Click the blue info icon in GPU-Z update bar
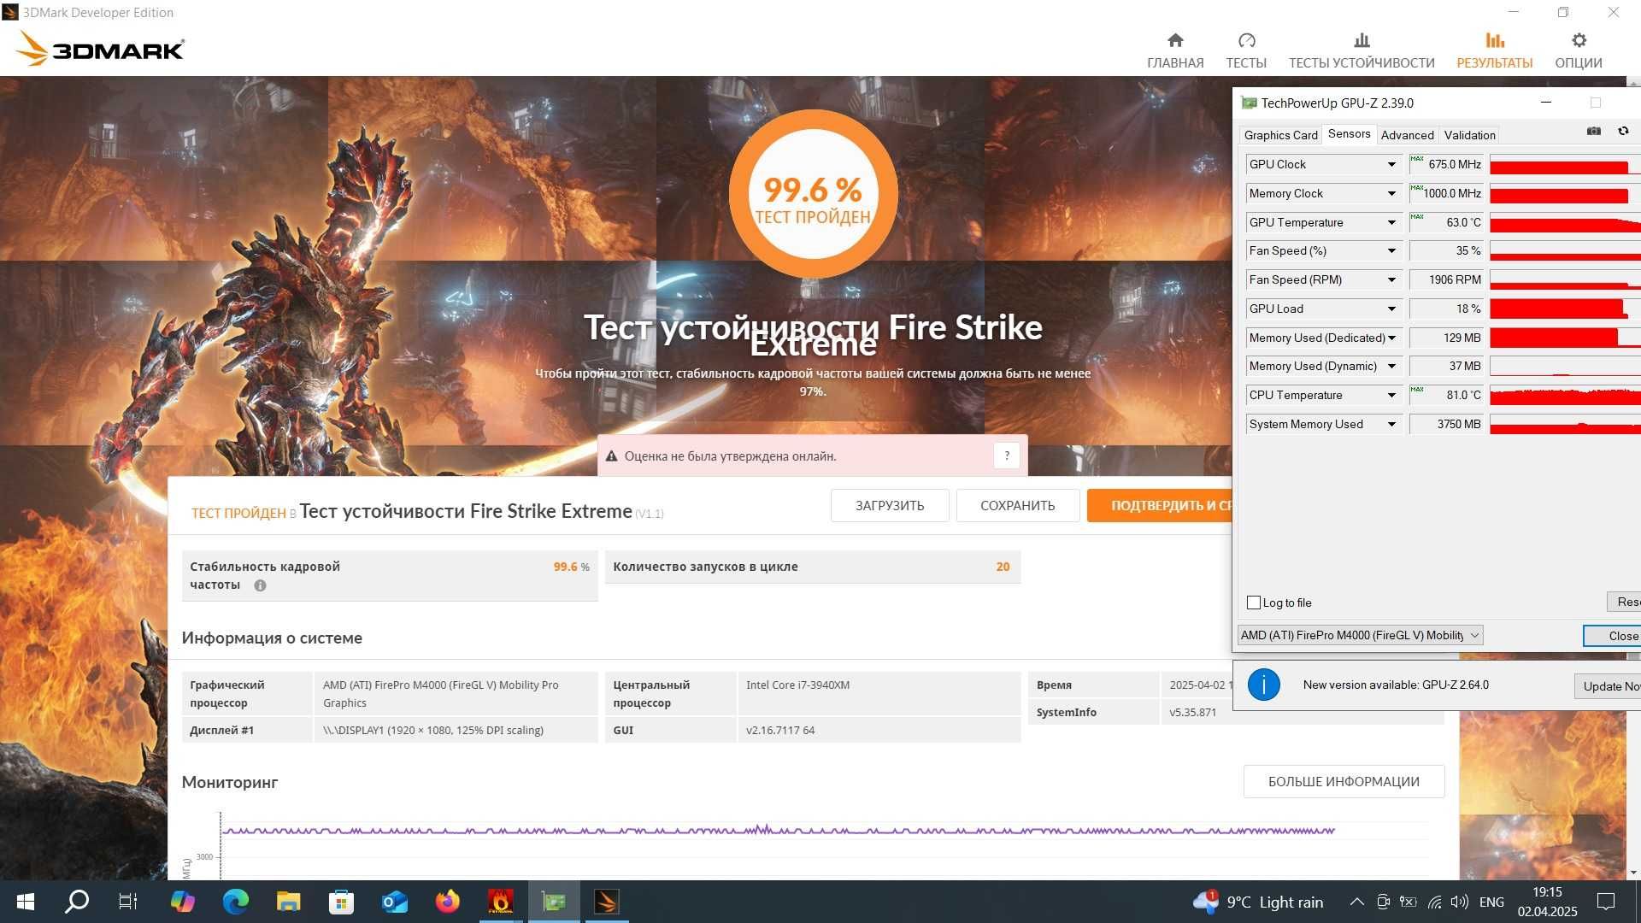 [x=1263, y=685]
